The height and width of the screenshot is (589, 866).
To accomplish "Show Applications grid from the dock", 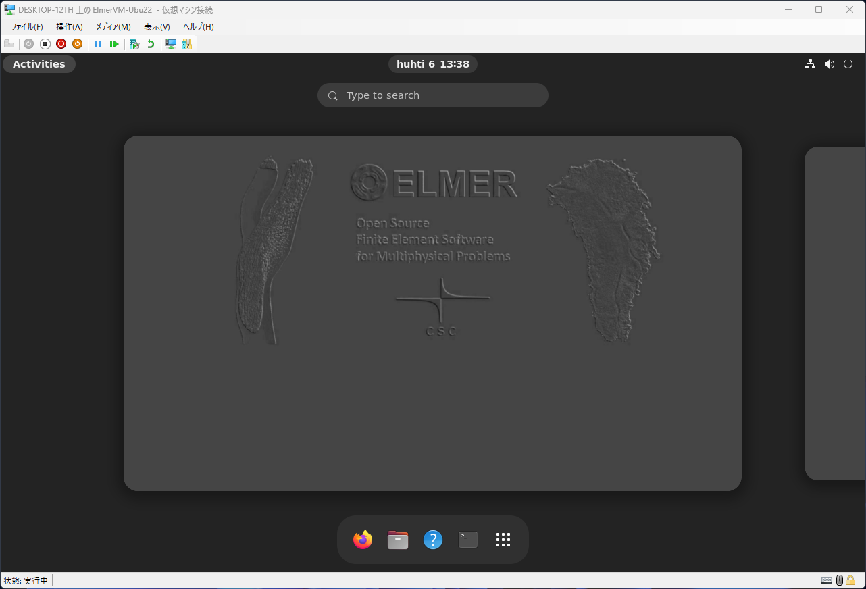I will [x=503, y=540].
